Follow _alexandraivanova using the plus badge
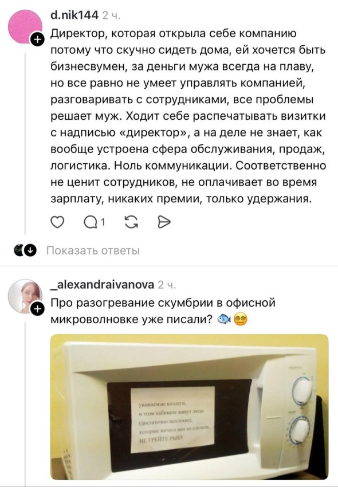Screen dimensions: 338x487 pyautogui.click(x=37, y=309)
